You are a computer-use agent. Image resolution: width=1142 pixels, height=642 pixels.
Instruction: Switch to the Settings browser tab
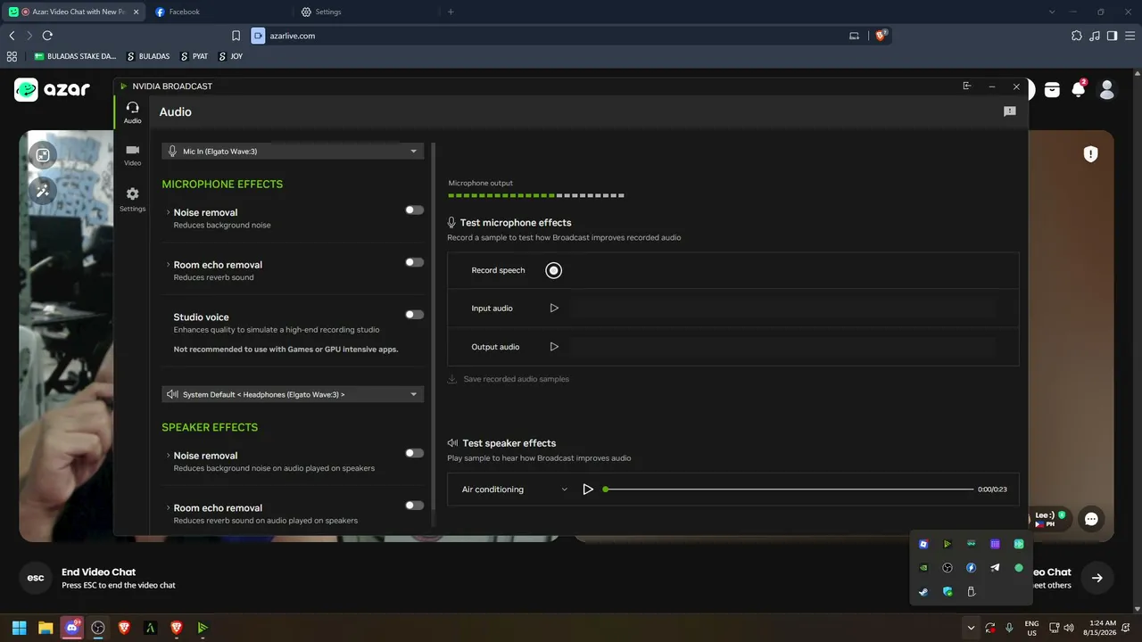point(364,12)
